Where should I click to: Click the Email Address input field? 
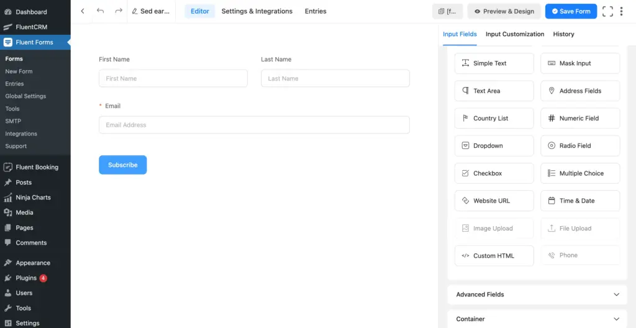[254, 125]
